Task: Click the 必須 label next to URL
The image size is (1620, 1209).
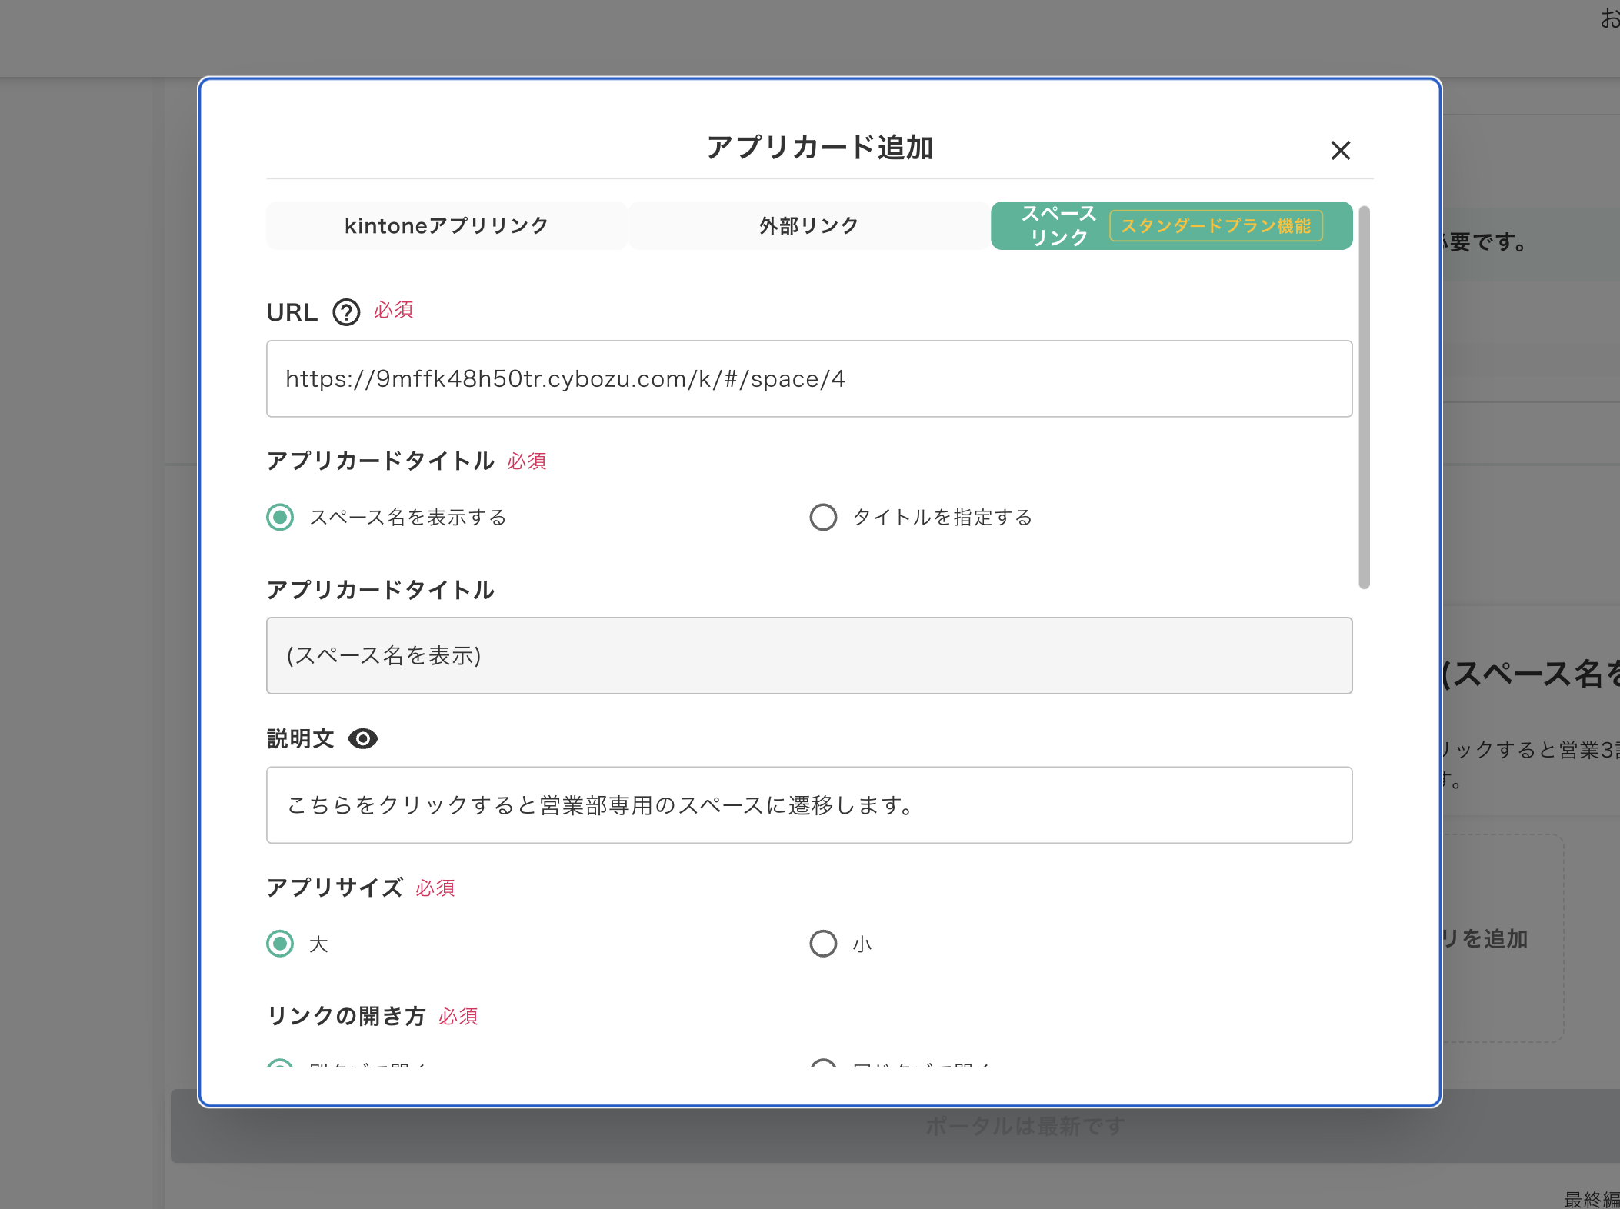Action: pyautogui.click(x=393, y=310)
